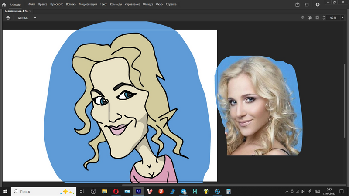Open Opera browser from the taskbar
This screenshot has height=196, width=349.
click(116, 191)
